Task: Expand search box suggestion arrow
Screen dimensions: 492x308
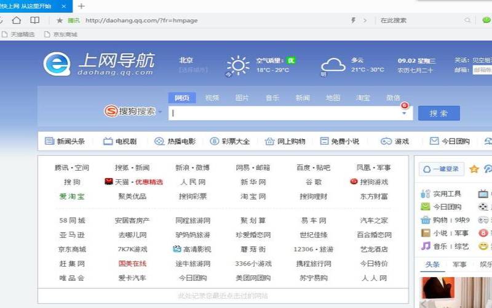Action: tap(404, 113)
